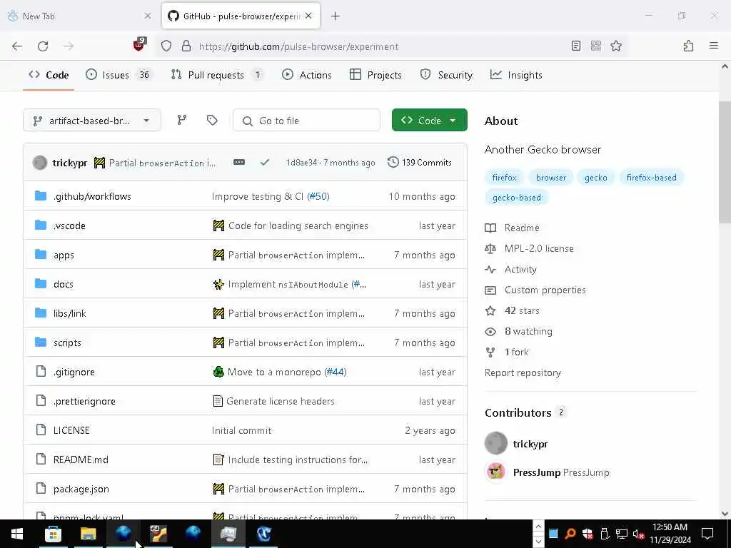Open the QR code icon in address bar
The image size is (731, 548).
pyautogui.click(x=596, y=46)
